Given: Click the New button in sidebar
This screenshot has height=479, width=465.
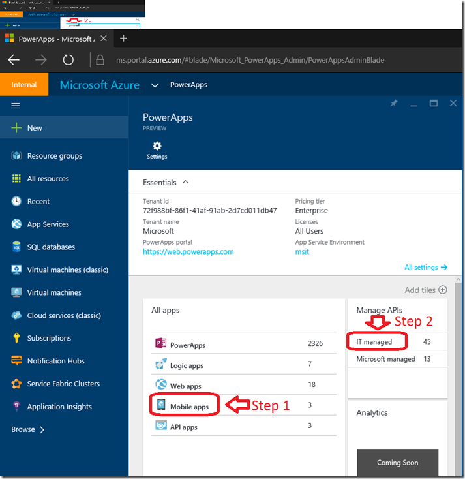Looking at the screenshot, I should coord(34,128).
